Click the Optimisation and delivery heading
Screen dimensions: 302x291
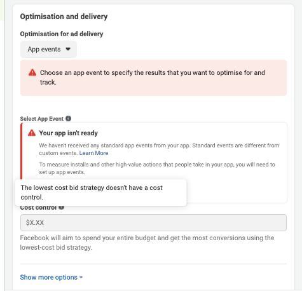(x=64, y=17)
